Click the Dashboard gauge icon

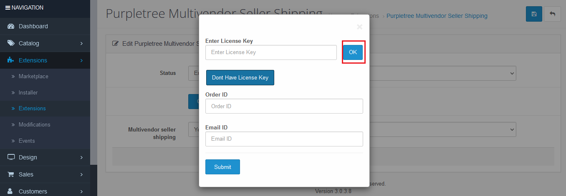point(11,26)
